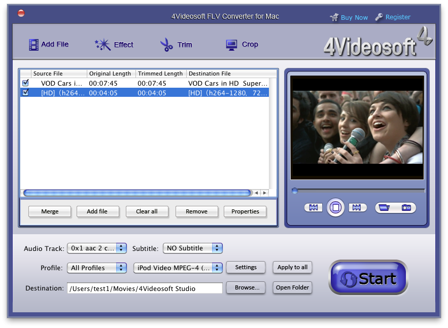448x328 pixels.
Task: Click the scroll left arrow of file list
Action: click(x=256, y=193)
